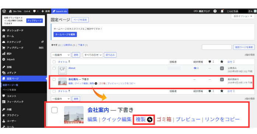The height and width of the screenshot is (134, 257).
Task: Open the 会社案内 title link
Action: [73, 79]
